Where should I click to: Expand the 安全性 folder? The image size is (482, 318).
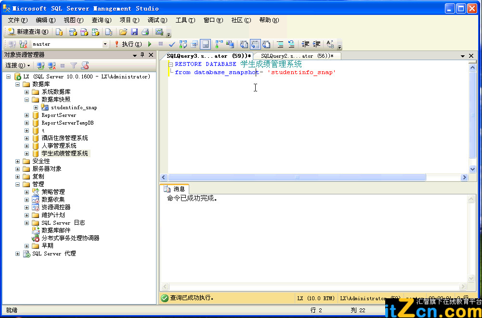[x=17, y=161]
